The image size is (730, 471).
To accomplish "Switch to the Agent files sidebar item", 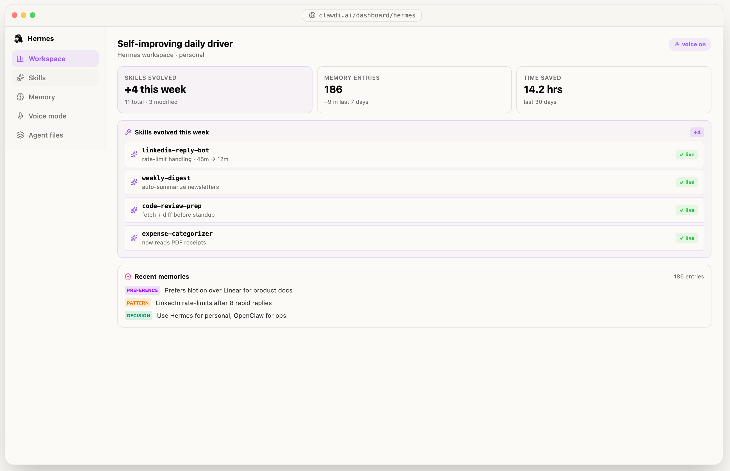I will tap(46, 135).
